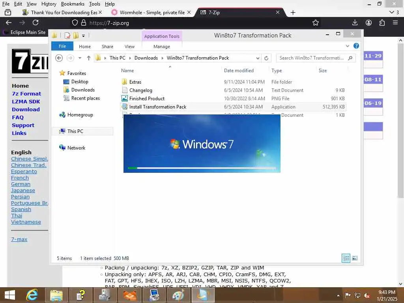Open the Explorer File tab
Image resolution: width=404 pixels, height=303 pixels.
point(62,46)
